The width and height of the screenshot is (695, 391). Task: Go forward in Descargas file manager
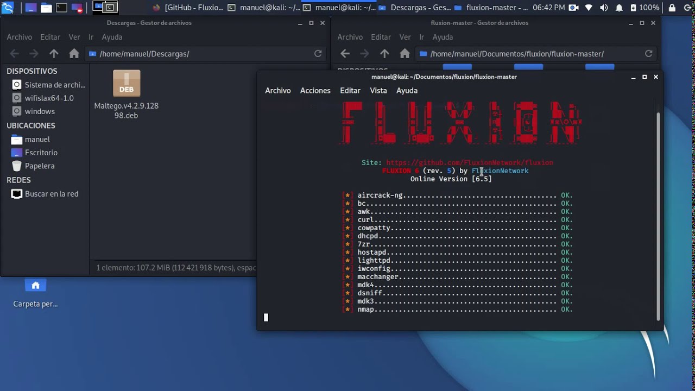[x=34, y=54]
